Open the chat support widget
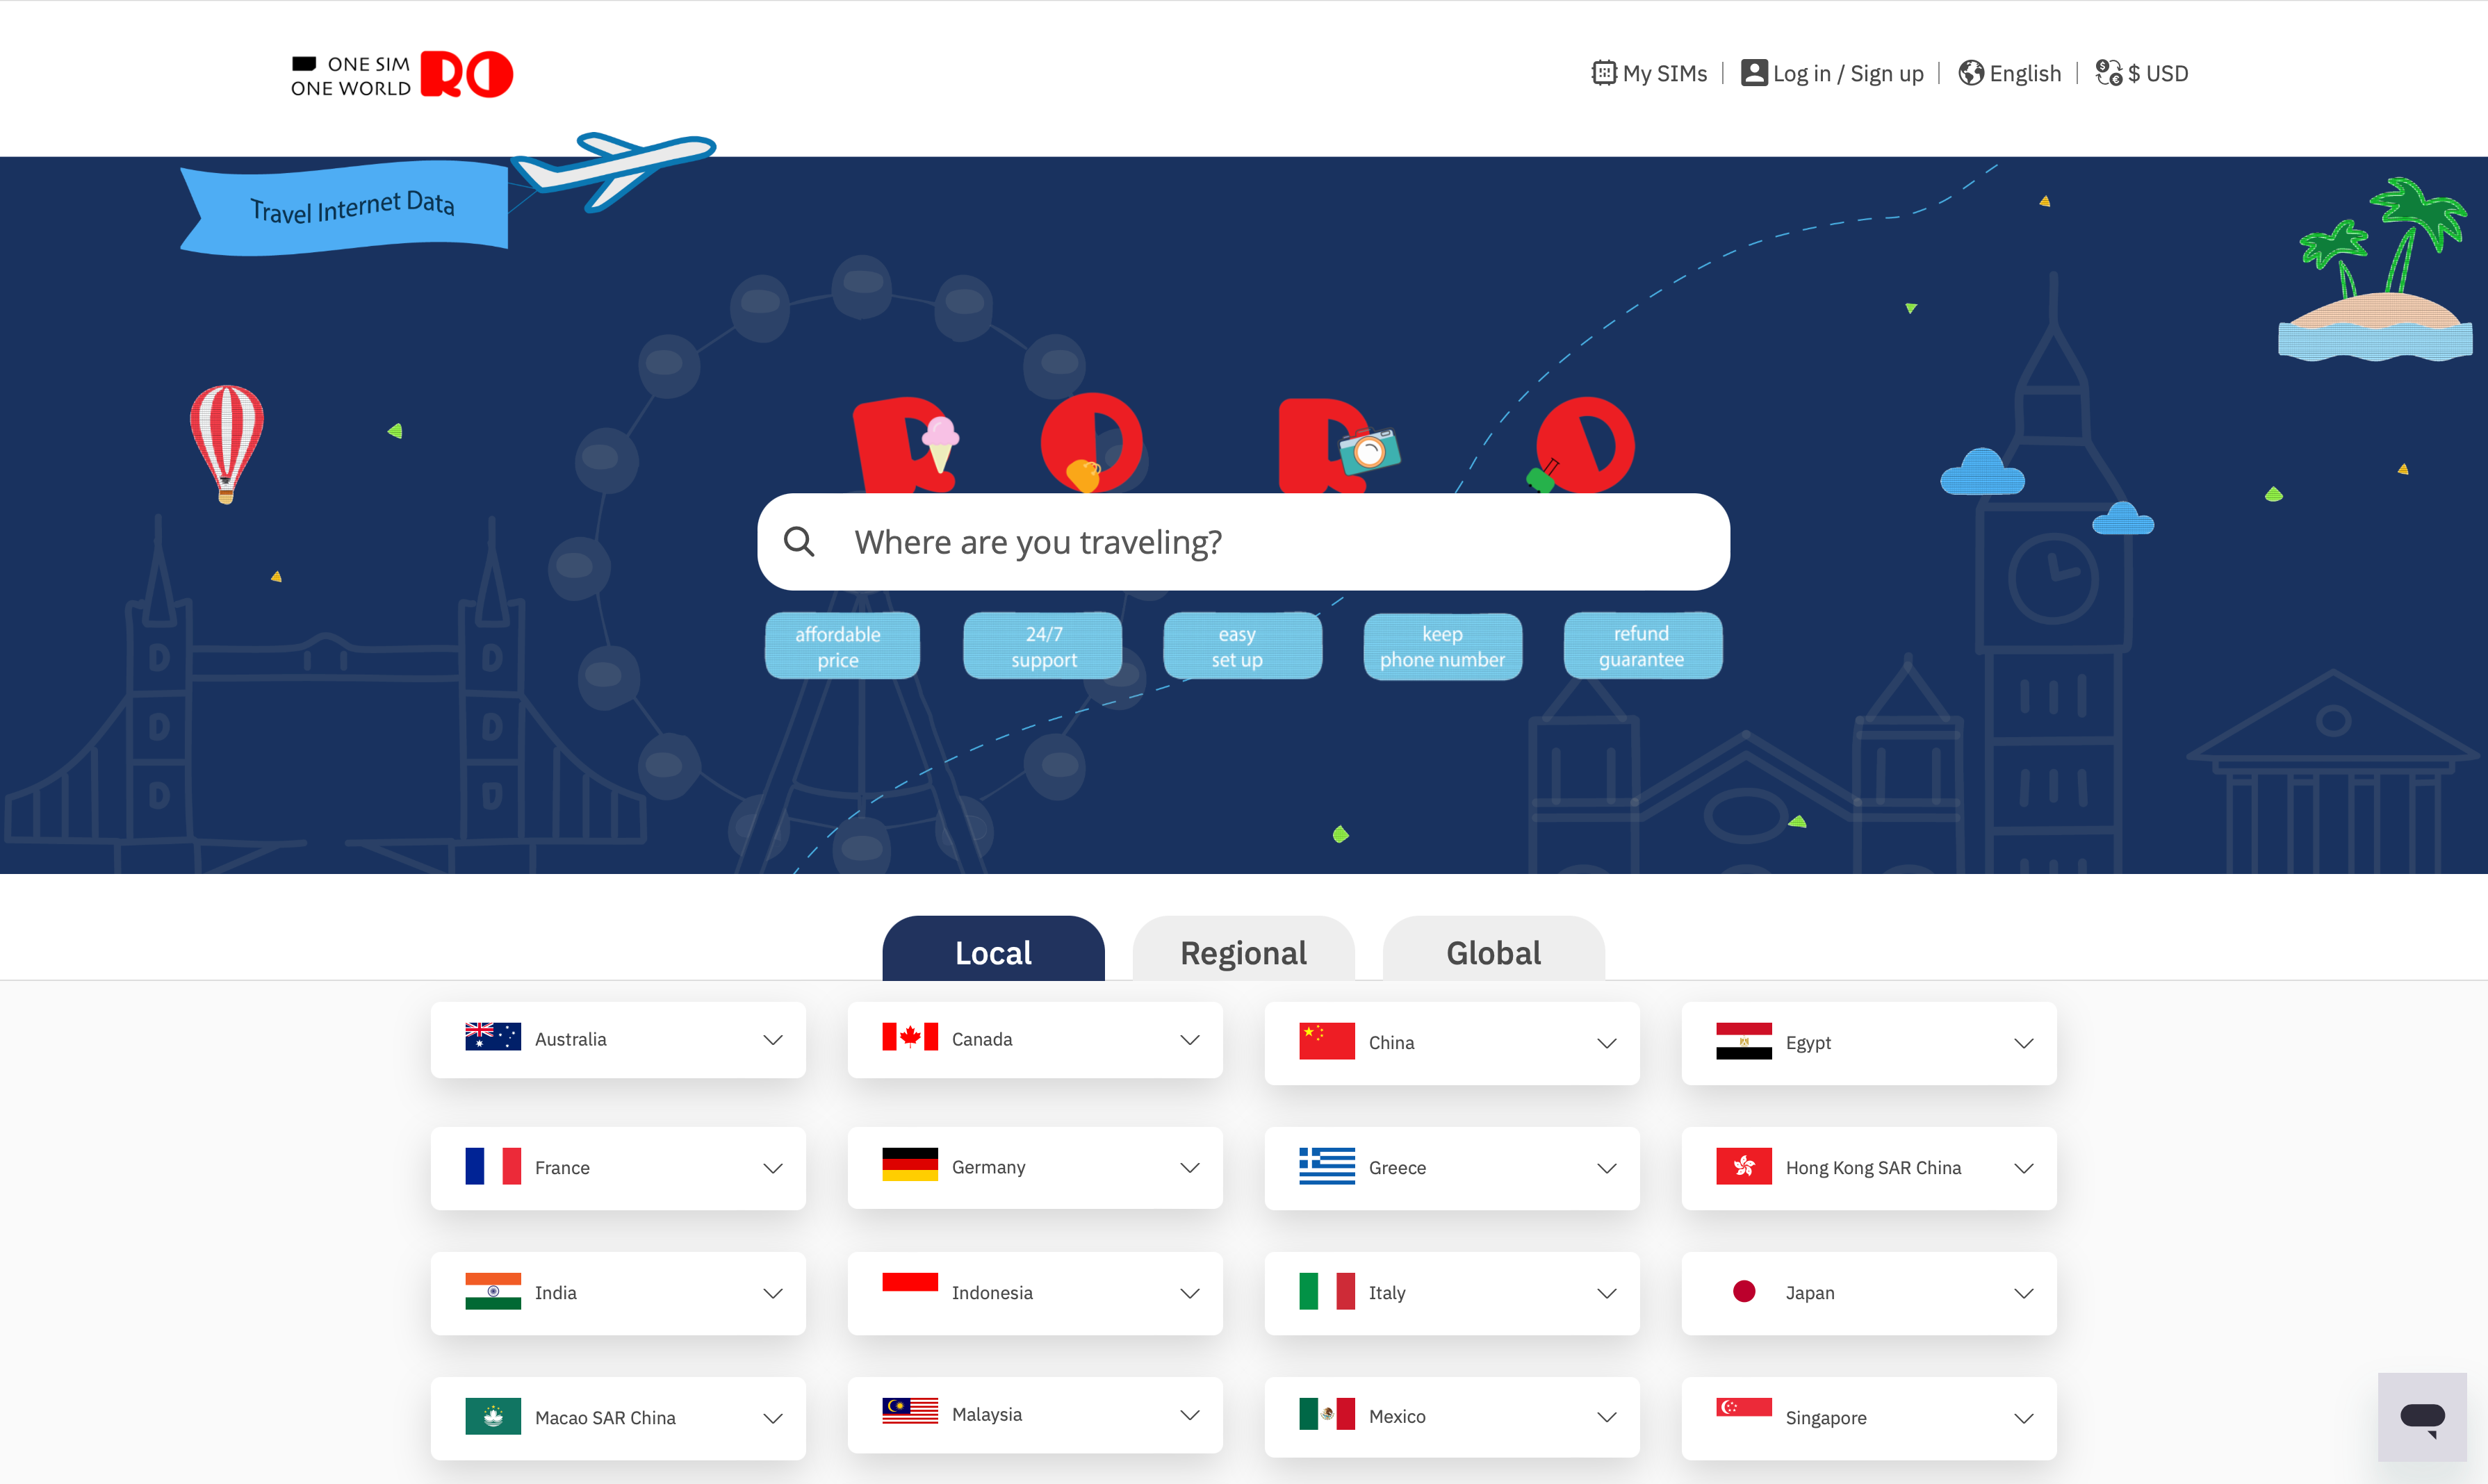Screen dimensions: 2488x1484 (x=2421, y=1417)
